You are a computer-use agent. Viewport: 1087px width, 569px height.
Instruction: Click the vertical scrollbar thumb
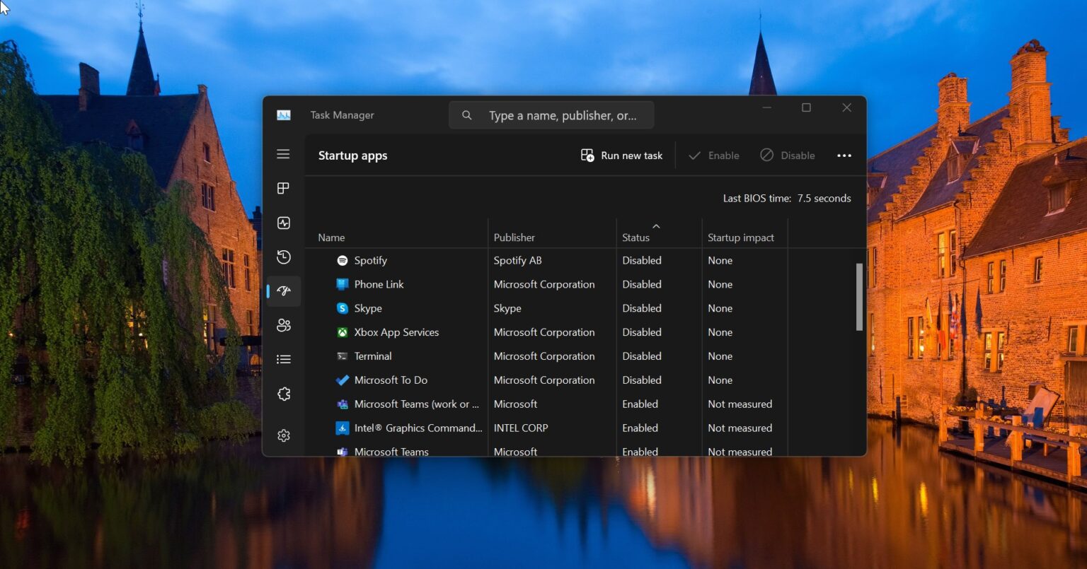(x=858, y=297)
